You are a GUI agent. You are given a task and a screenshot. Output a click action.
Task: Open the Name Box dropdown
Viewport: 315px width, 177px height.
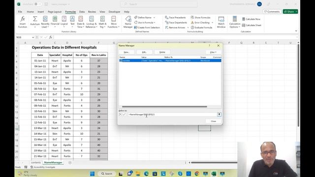33,37
